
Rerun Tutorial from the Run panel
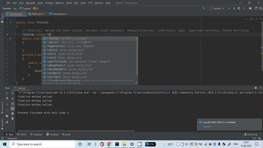pos(7,93)
